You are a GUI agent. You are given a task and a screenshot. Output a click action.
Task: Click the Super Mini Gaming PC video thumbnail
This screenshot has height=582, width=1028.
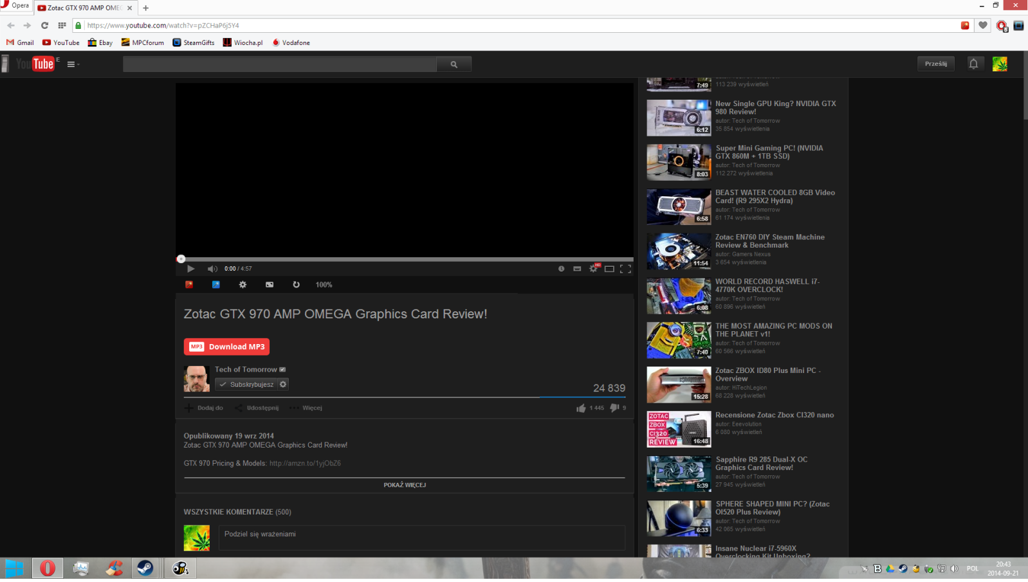(679, 162)
